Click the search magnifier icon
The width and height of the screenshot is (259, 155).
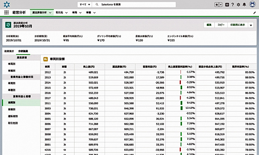point(97,4)
